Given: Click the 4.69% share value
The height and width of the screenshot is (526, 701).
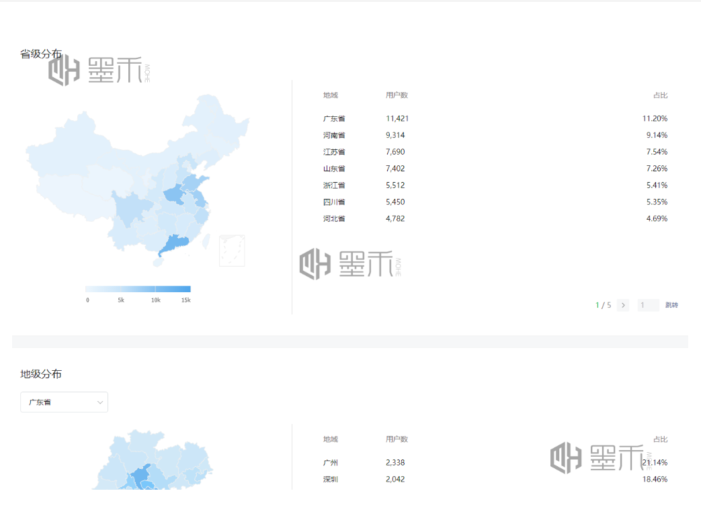Looking at the screenshot, I should [x=657, y=218].
